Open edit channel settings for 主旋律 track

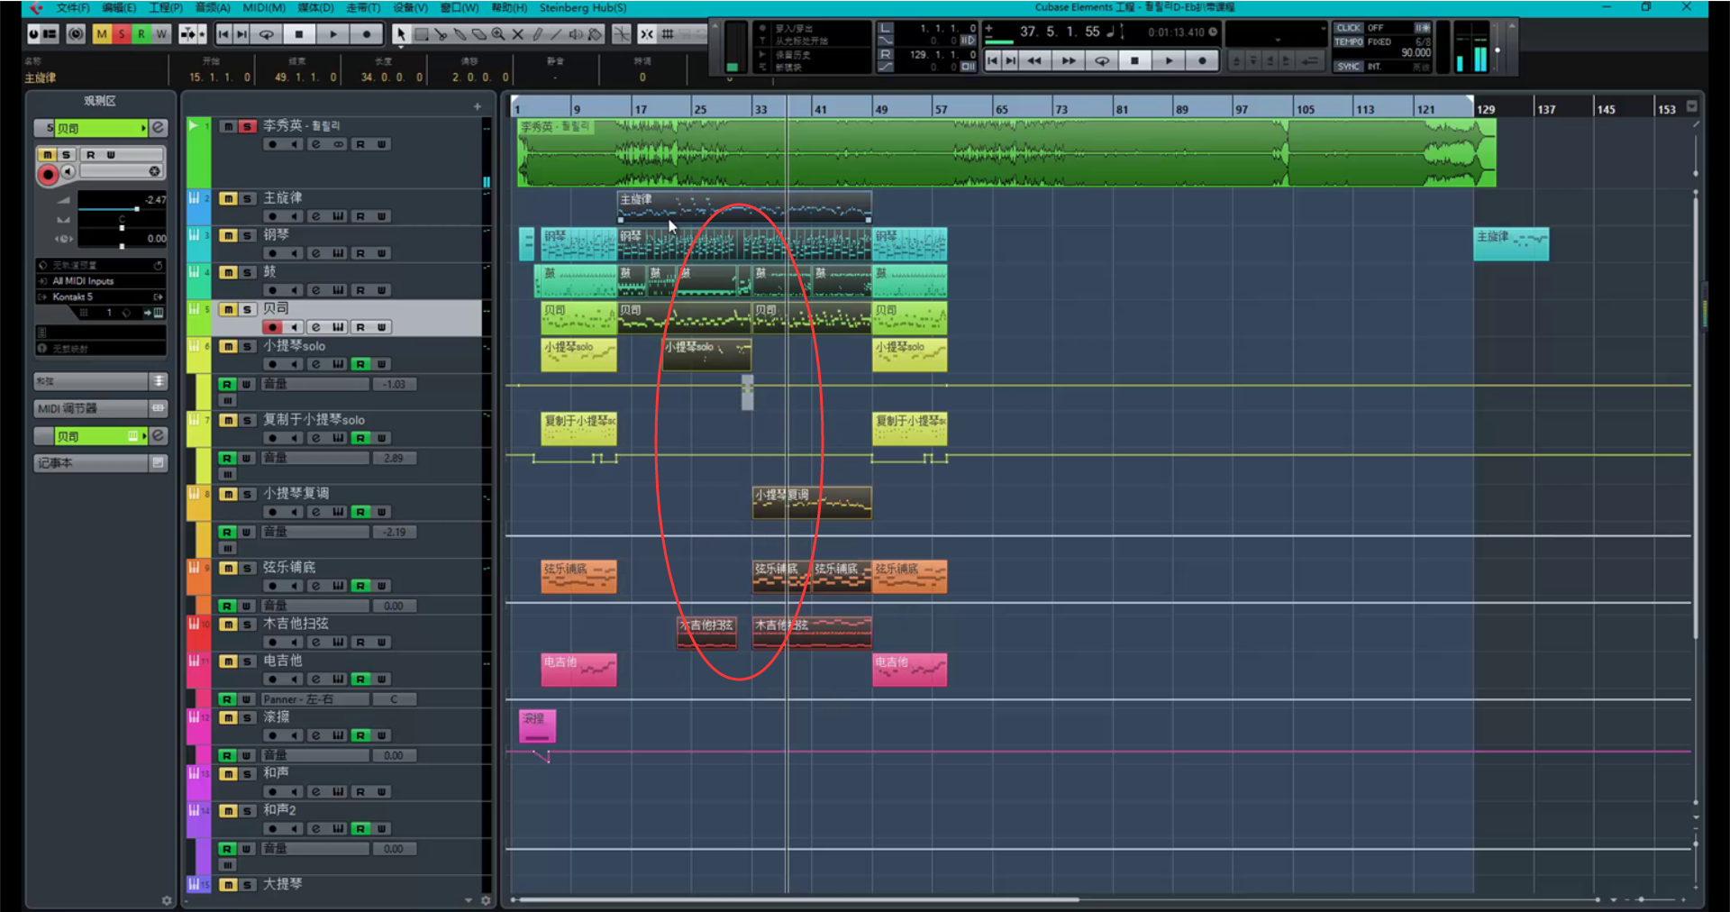(315, 216)
